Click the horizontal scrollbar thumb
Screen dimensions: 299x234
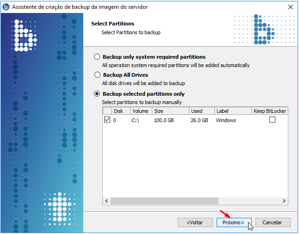(164, 201)
